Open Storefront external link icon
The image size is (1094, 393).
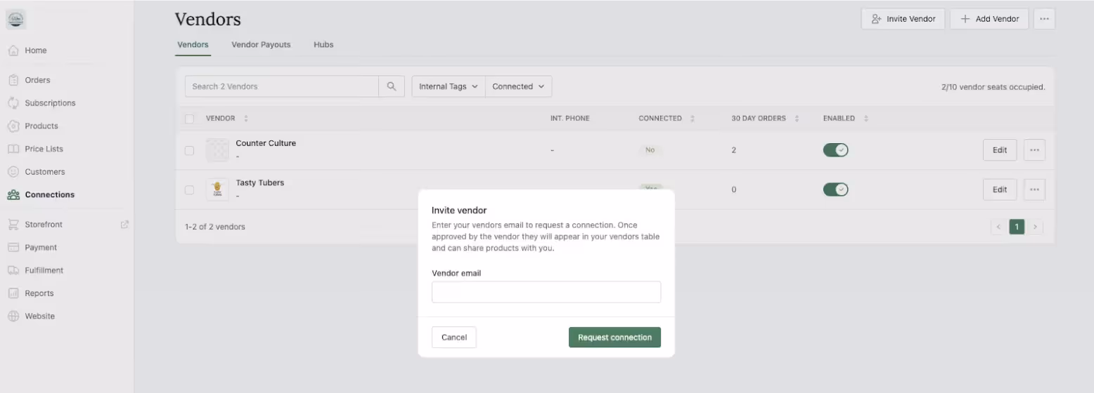coord(124,225)
